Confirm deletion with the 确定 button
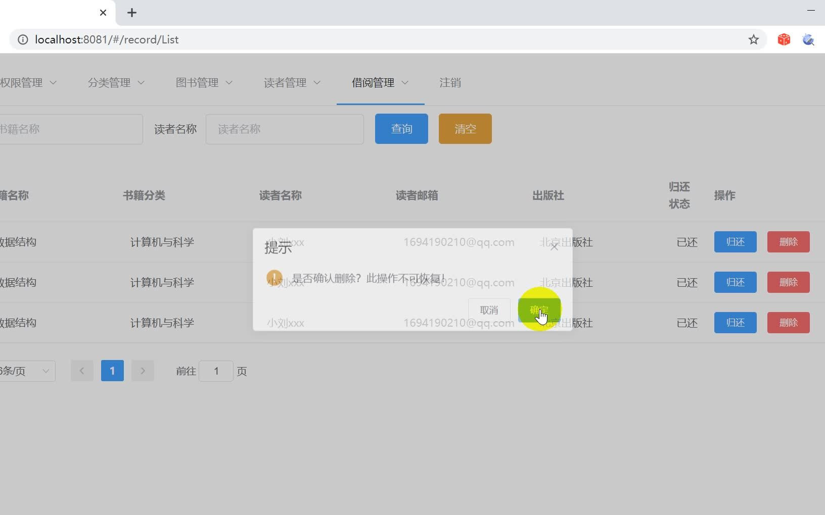The width and height of the screenshot is (825, 515). pyautogui.click(x=539, y=310)
